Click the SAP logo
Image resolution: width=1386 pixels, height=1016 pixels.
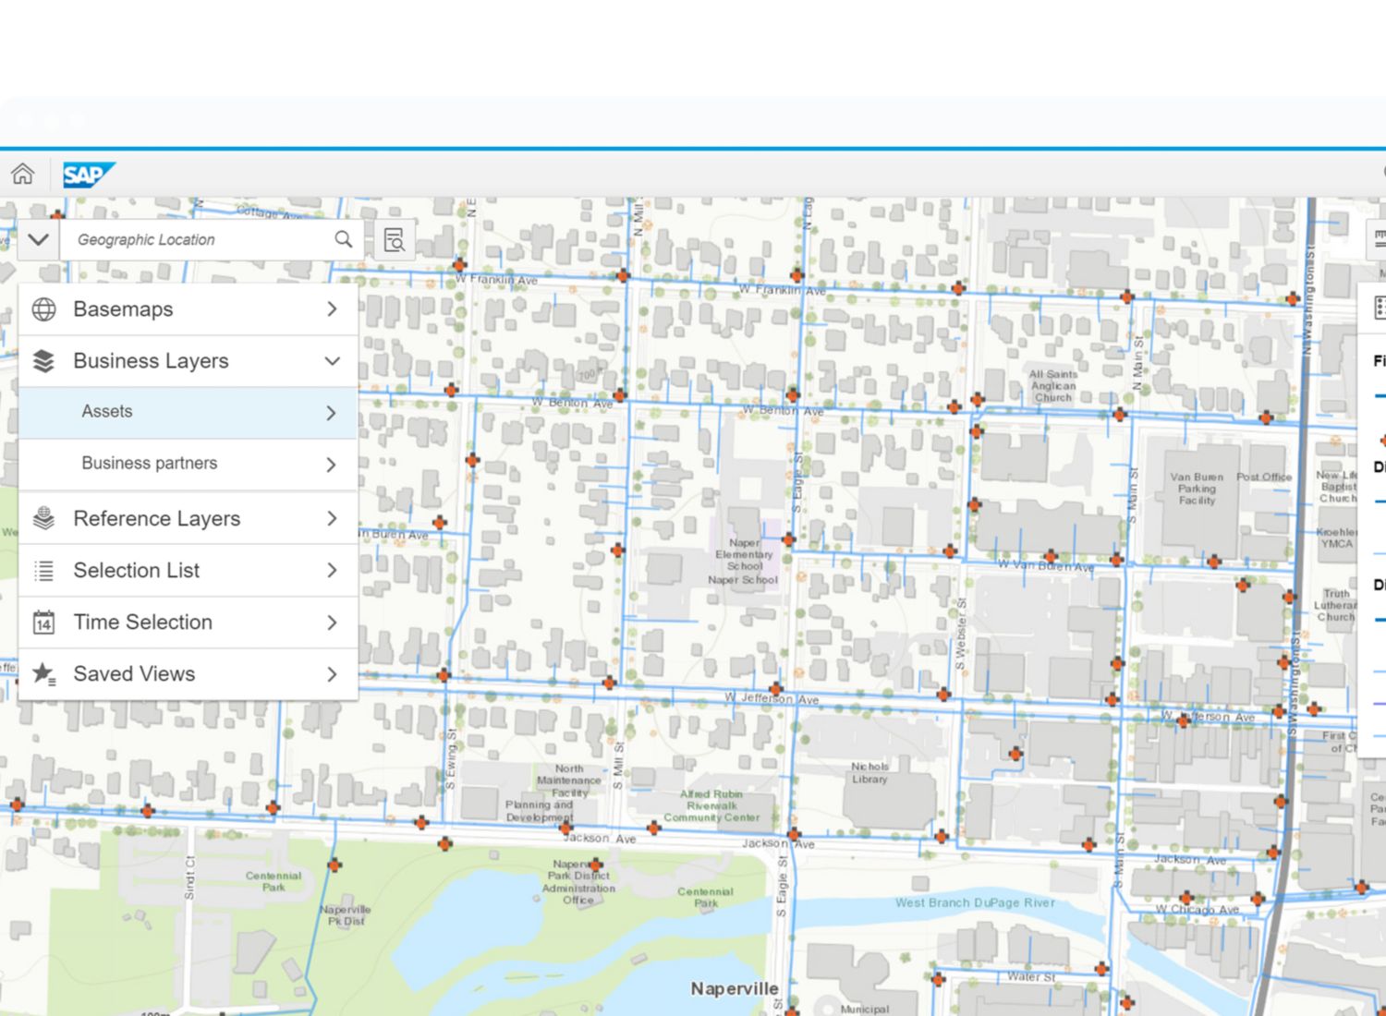[x=88, y=175]
